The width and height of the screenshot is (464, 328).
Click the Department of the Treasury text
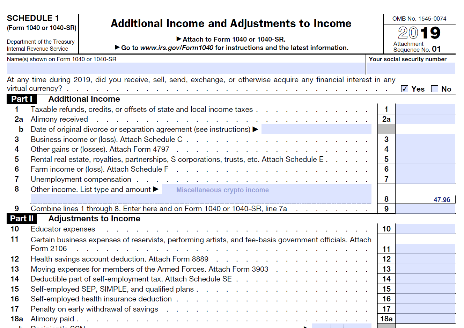41,42
